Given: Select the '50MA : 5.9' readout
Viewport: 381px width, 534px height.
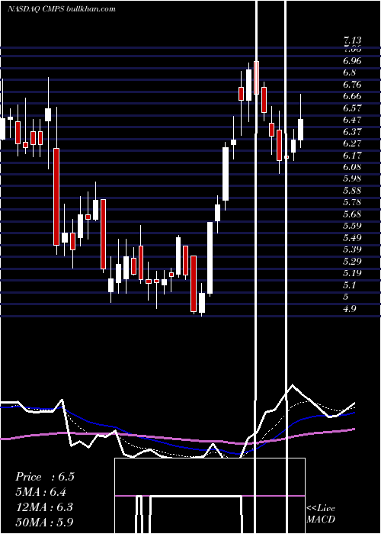Looking at the screenshot, I should [44, 522].
